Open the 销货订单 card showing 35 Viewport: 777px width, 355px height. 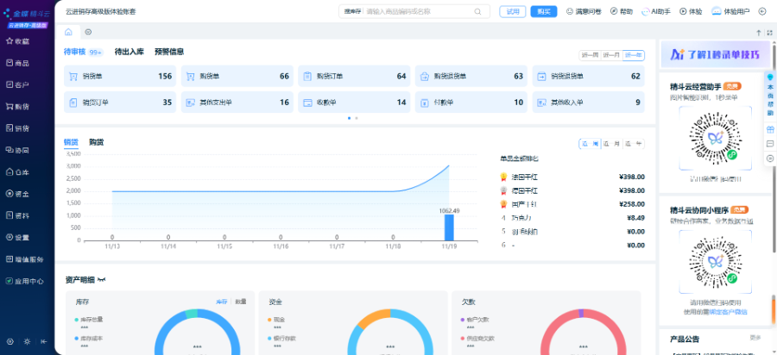click(x=120, y=103)
